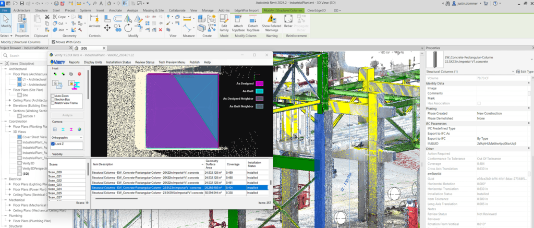Select the Join geometry tool
534x228 pixels.
pyautogui.click(x=59, y=30)
